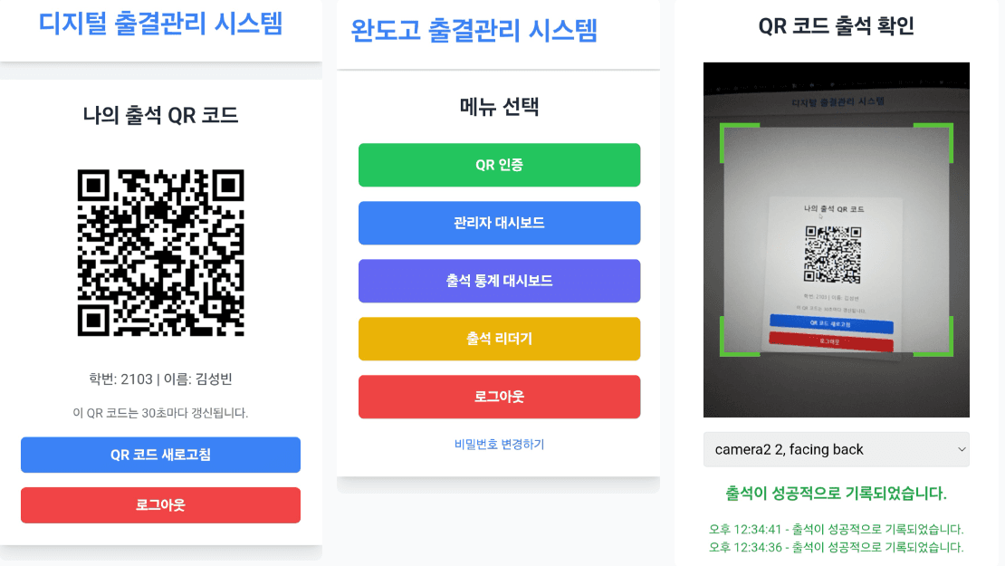The width and height of the screenshot is (1005, 566).
Task: Click the QR 코드 새로고침 button
Action: pyautogui.click(x=160, y=455)
